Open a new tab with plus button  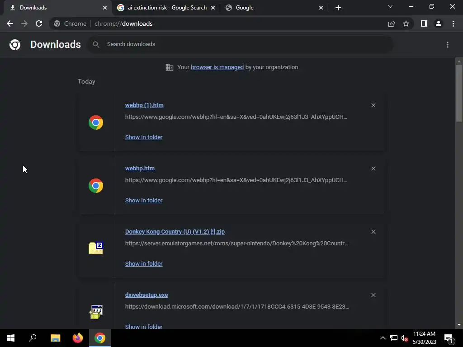pyautogui.click(x=338, y=8)
